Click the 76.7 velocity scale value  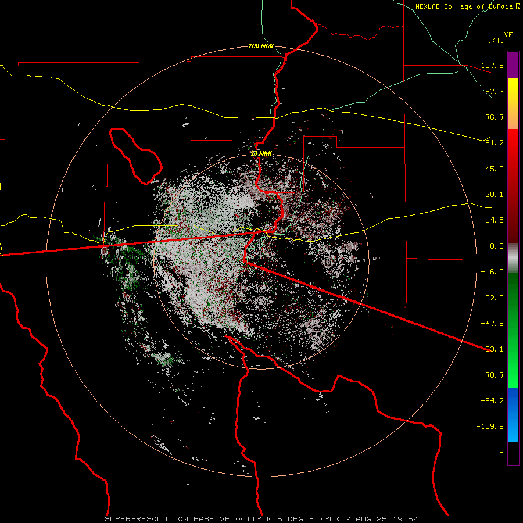click(x=495, y=117)
